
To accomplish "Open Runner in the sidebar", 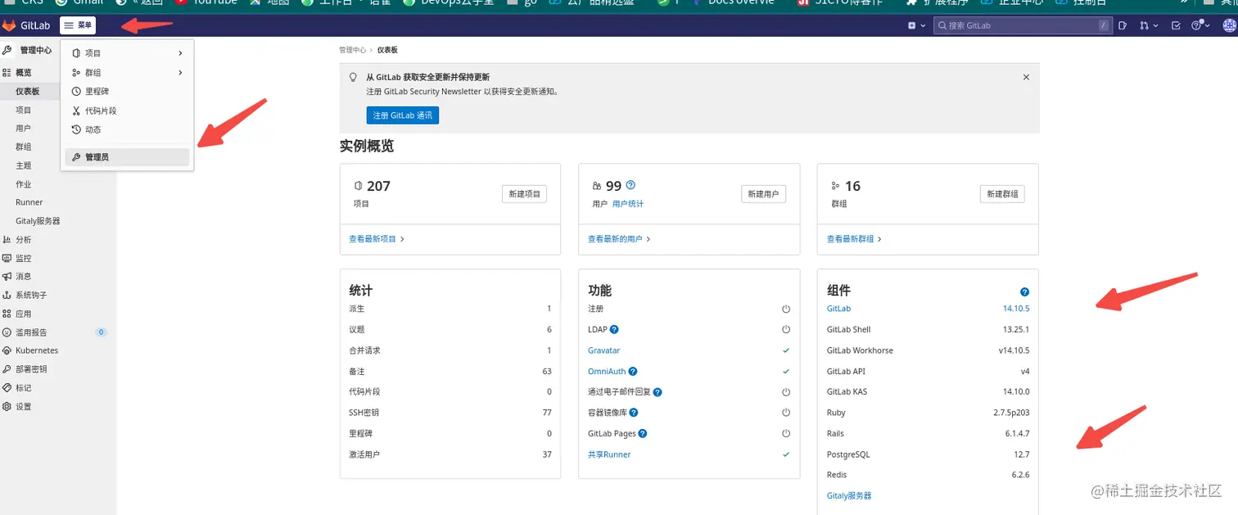I will [29, 202].
